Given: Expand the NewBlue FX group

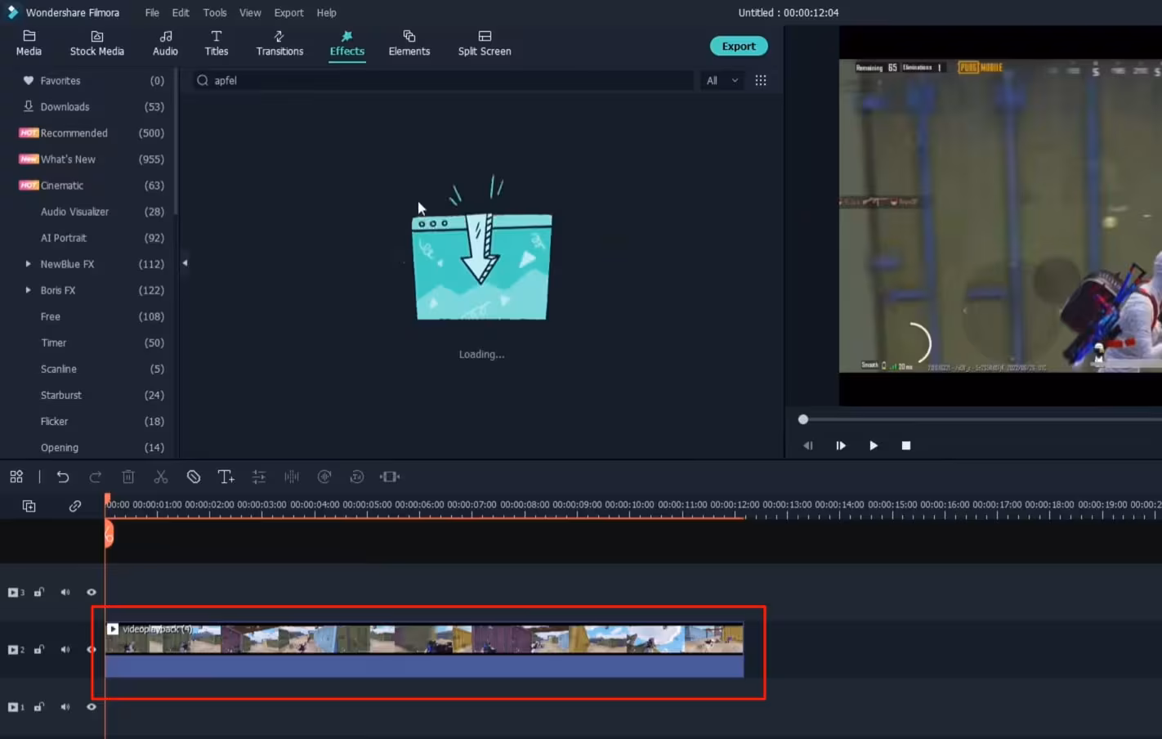Looking at the screenshot, I should coord(28,264).
